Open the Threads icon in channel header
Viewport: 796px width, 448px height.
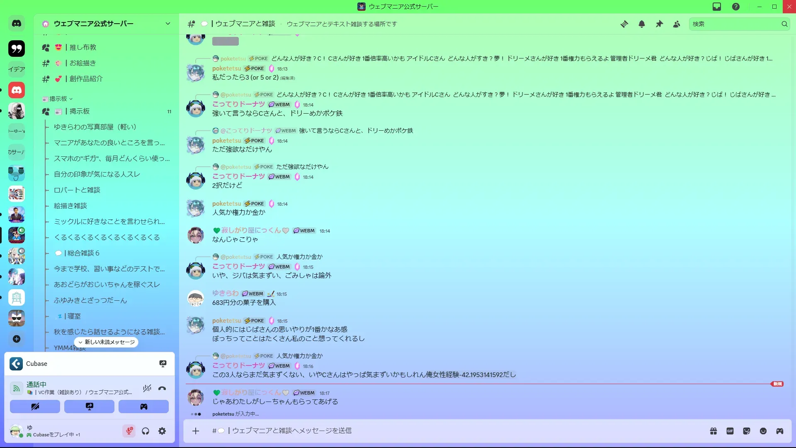coord(624,24)
